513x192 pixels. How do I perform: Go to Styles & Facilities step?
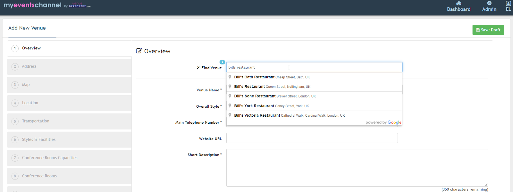coord(69,140)
